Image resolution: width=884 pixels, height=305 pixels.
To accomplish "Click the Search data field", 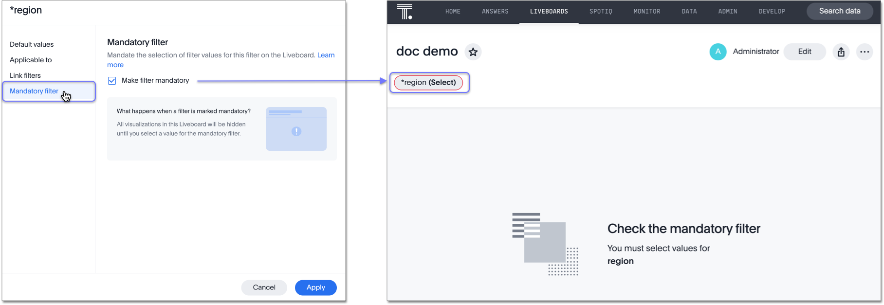I will click(839, 11).
